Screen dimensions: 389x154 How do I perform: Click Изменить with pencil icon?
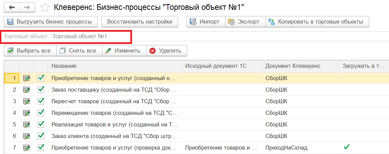pos(124,50)
